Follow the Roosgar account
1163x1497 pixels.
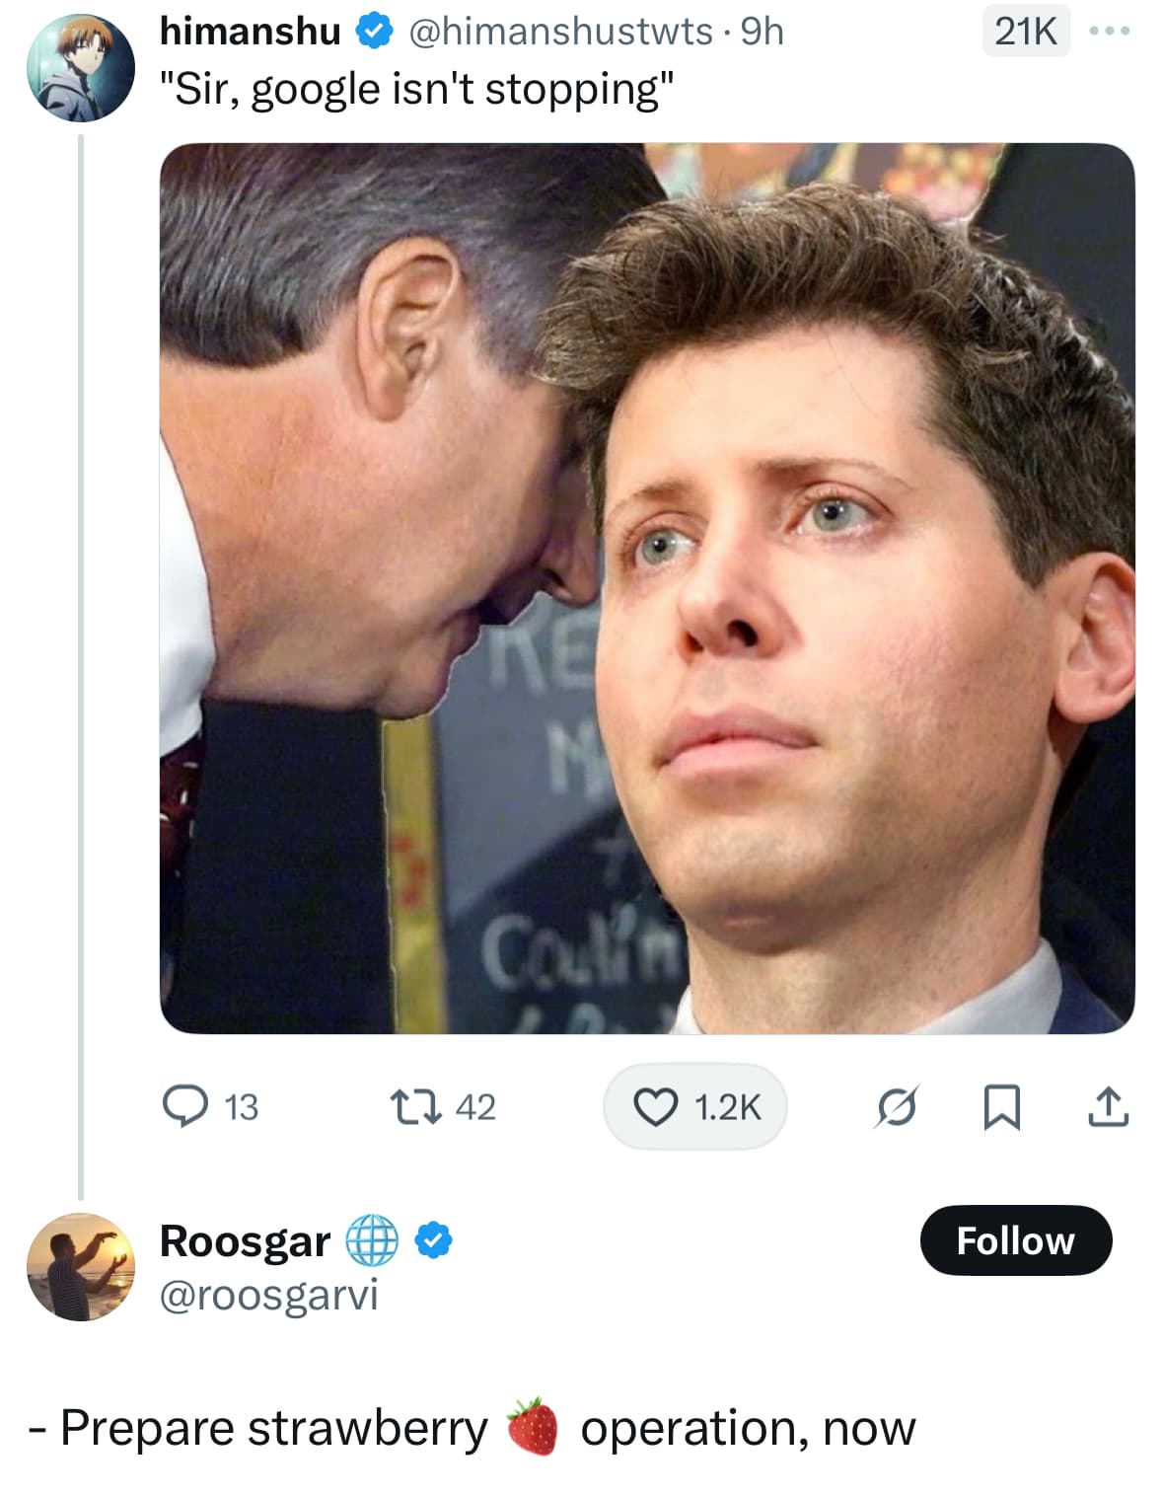[x=1015, y=1240]
